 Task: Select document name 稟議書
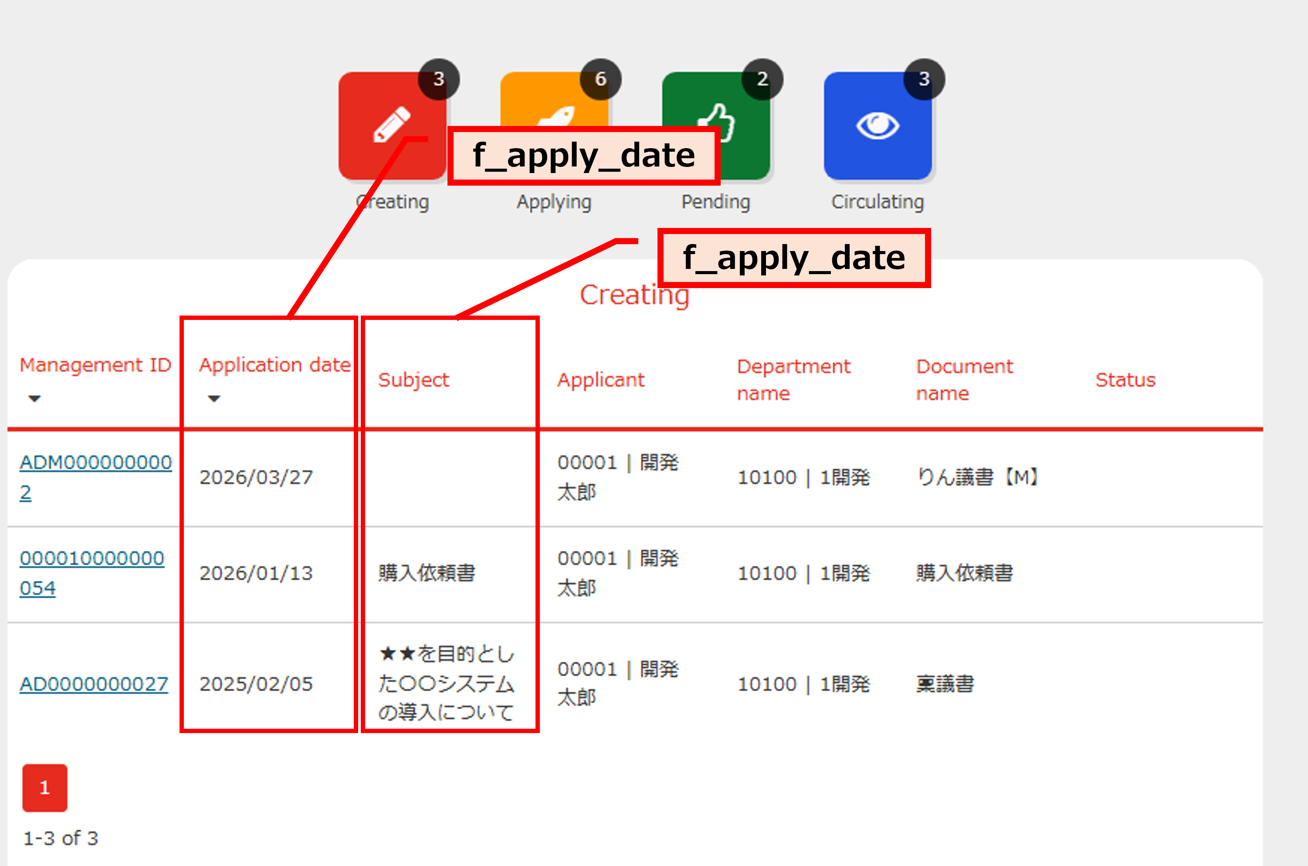click(945, 684)
